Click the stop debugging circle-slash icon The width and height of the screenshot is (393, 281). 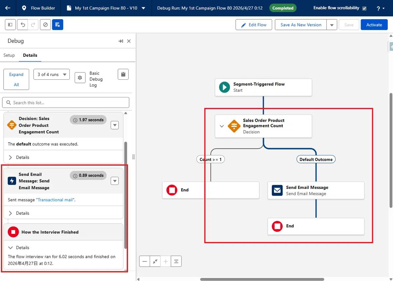coord(46,25)
